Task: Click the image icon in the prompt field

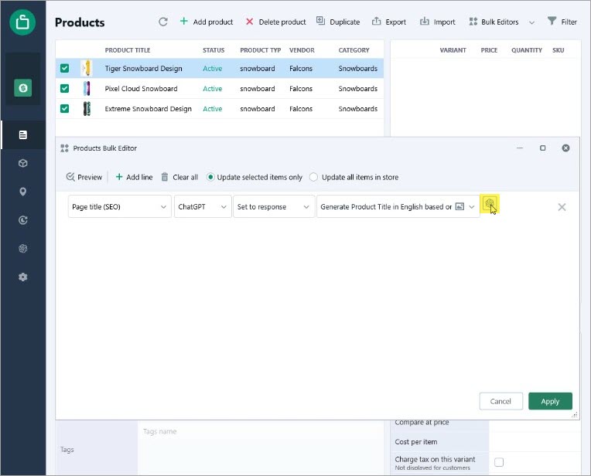Action: tap(459, 206)
